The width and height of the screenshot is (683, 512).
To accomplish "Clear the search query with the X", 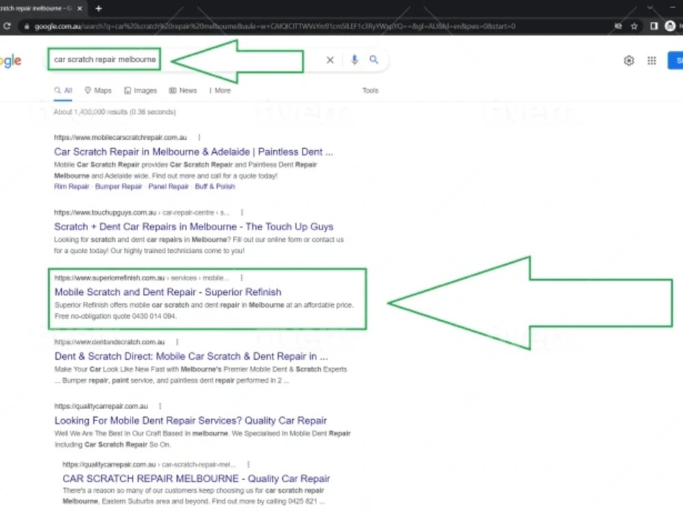I will (x=330, y=60).
